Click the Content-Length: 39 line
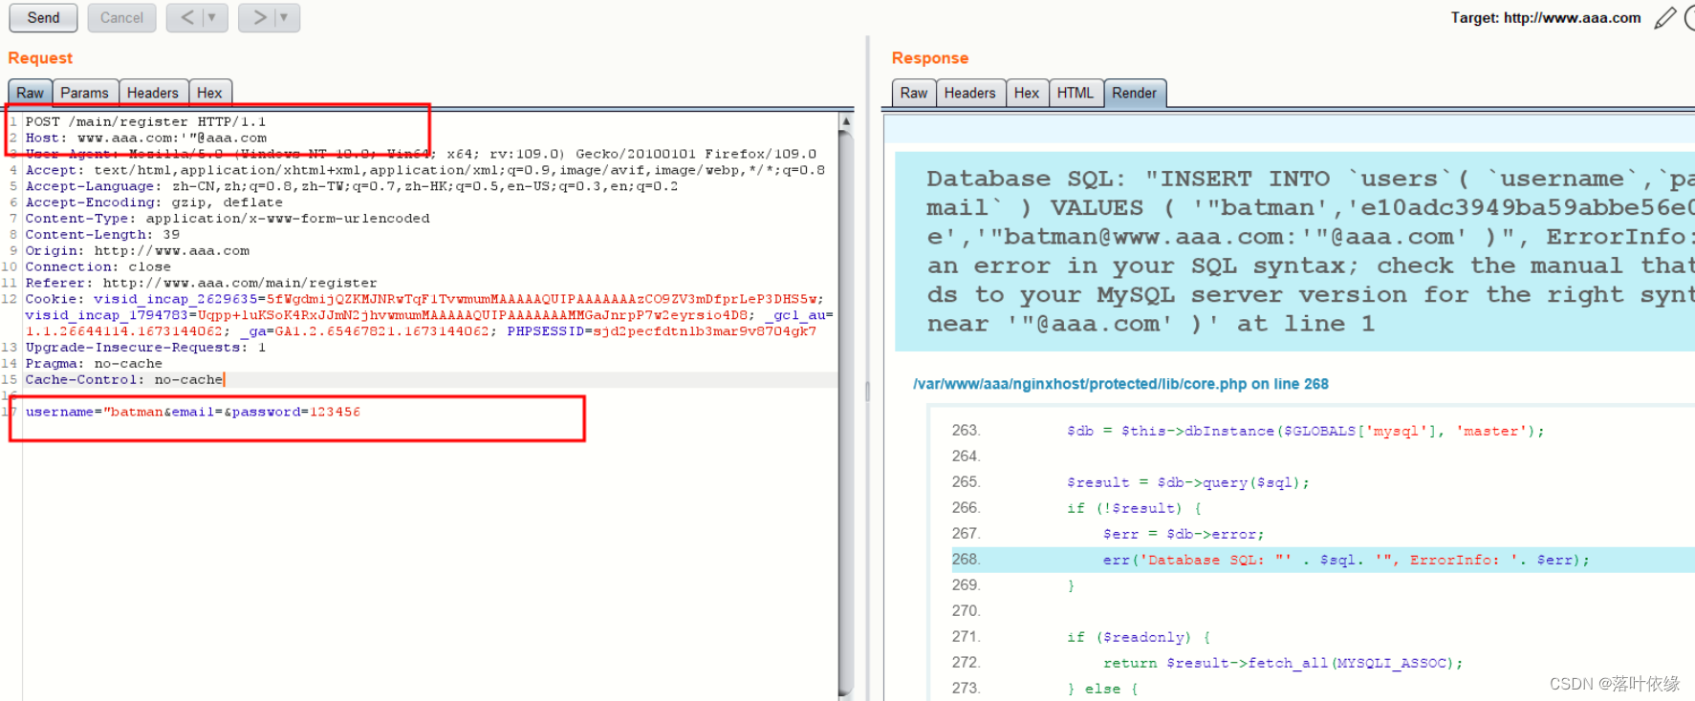1695x701 pixels. tap(102, 234)
